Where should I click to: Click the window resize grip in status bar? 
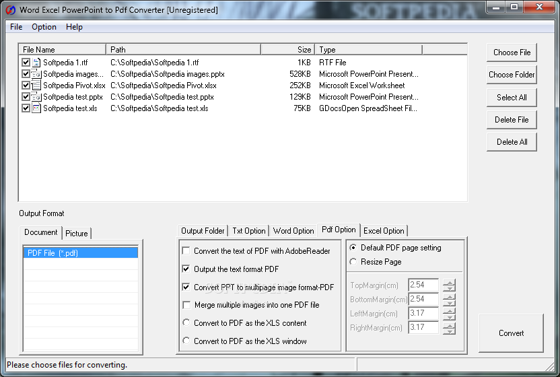(x=549, y=366)
